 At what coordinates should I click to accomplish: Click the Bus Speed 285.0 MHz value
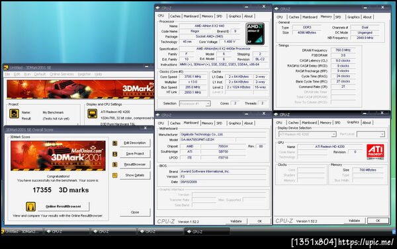(x=193, y=87)
